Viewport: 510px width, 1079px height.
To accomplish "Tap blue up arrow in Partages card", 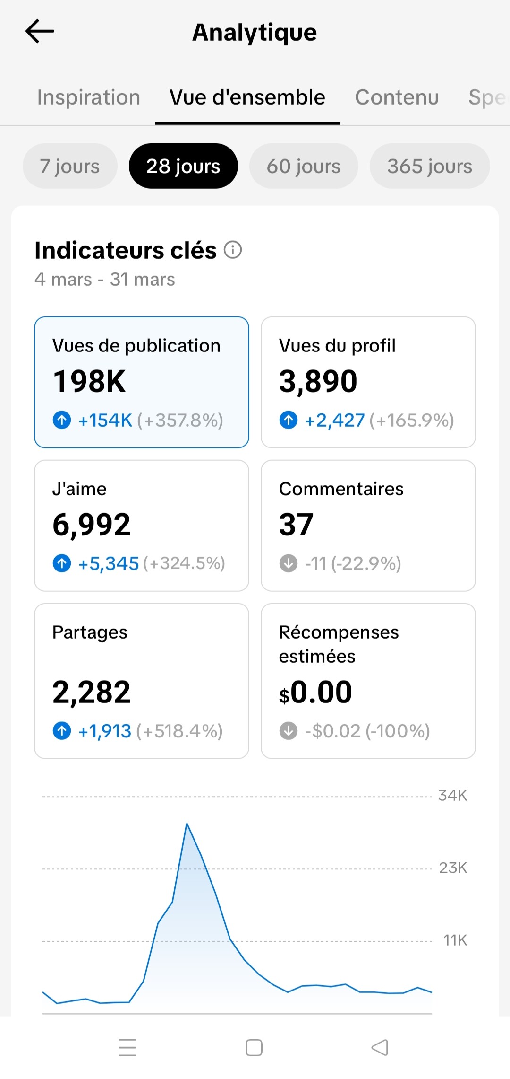I will 62,731.
